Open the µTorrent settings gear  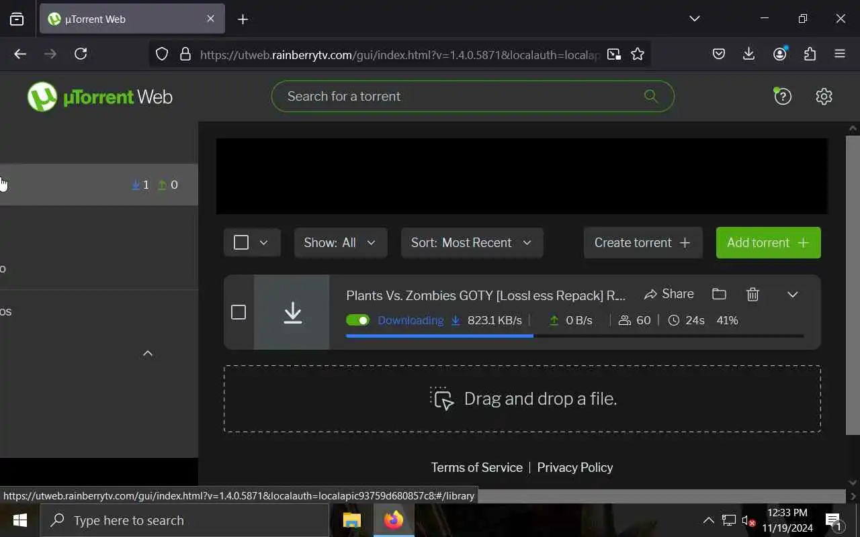(x=824, y=96)
